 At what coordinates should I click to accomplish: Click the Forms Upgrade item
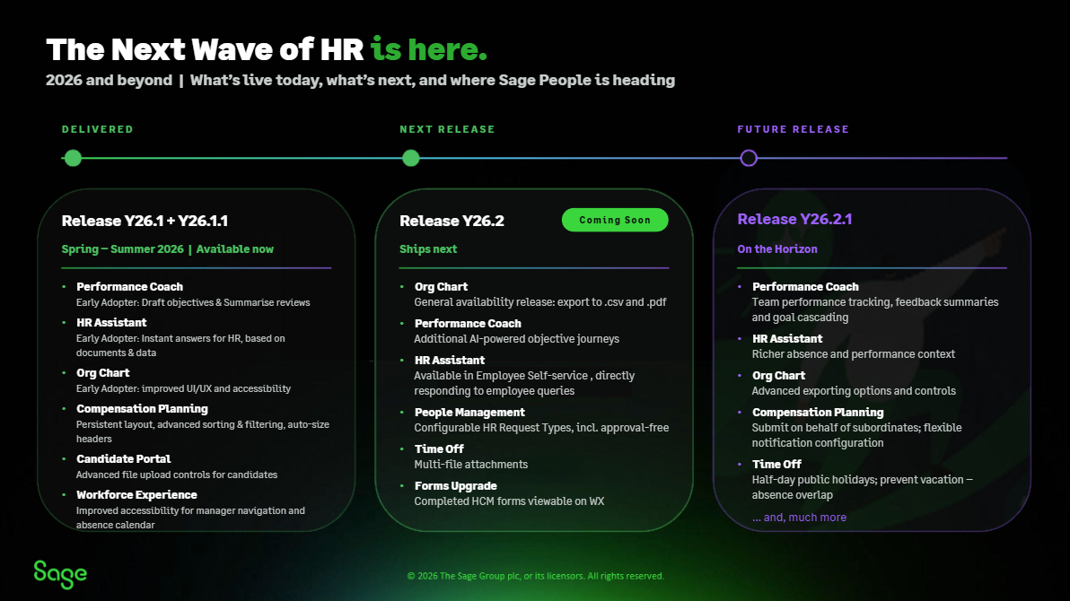click(x=456, y=485)
